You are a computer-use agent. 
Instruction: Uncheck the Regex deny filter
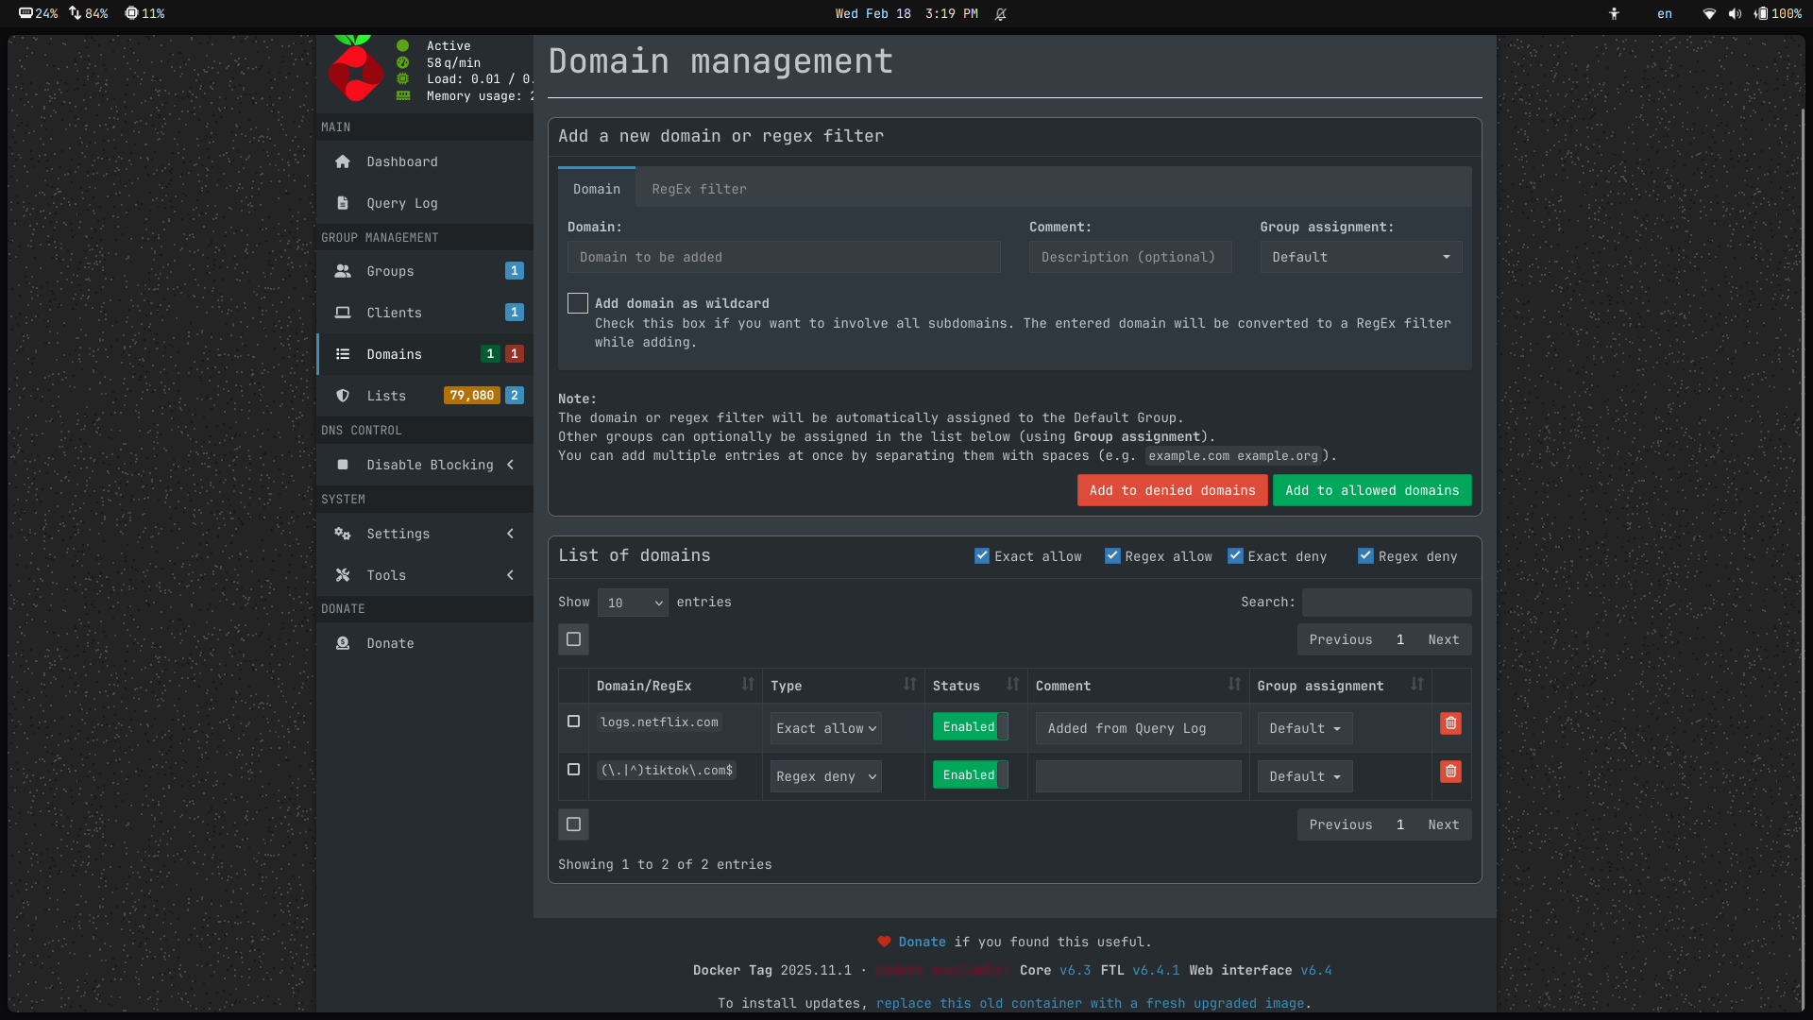click(1365, 556)
